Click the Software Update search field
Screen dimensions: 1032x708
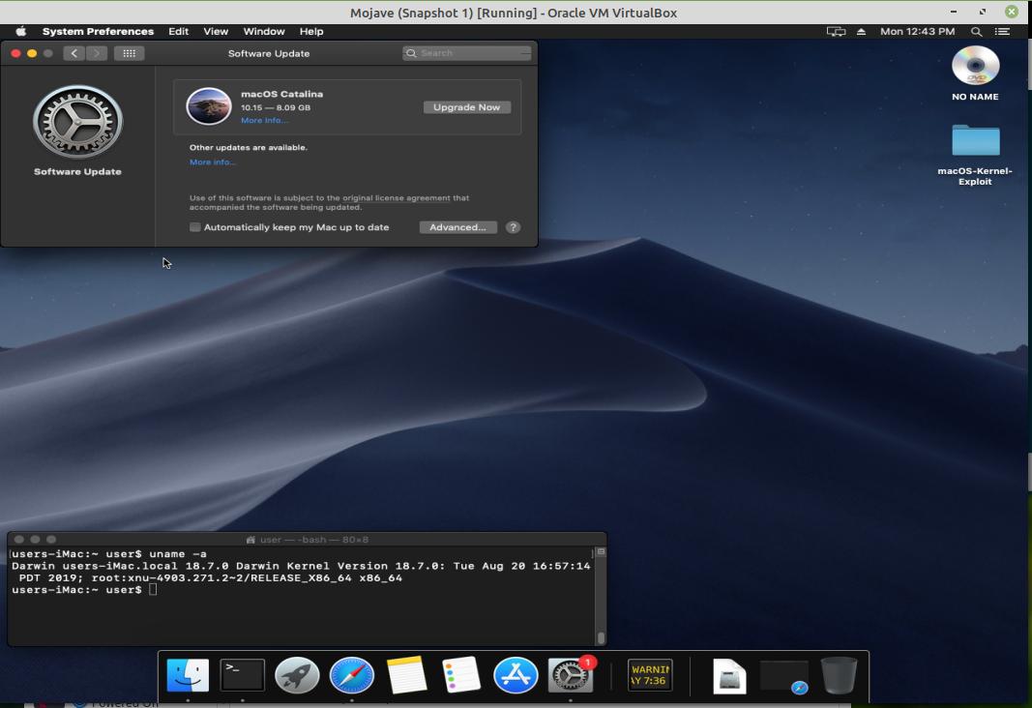pos(466,53)
